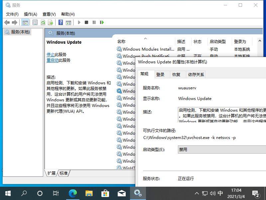Show hidden system tray icons chevron
The width and height of the screenshot is (266, 200).
[197, 193]
